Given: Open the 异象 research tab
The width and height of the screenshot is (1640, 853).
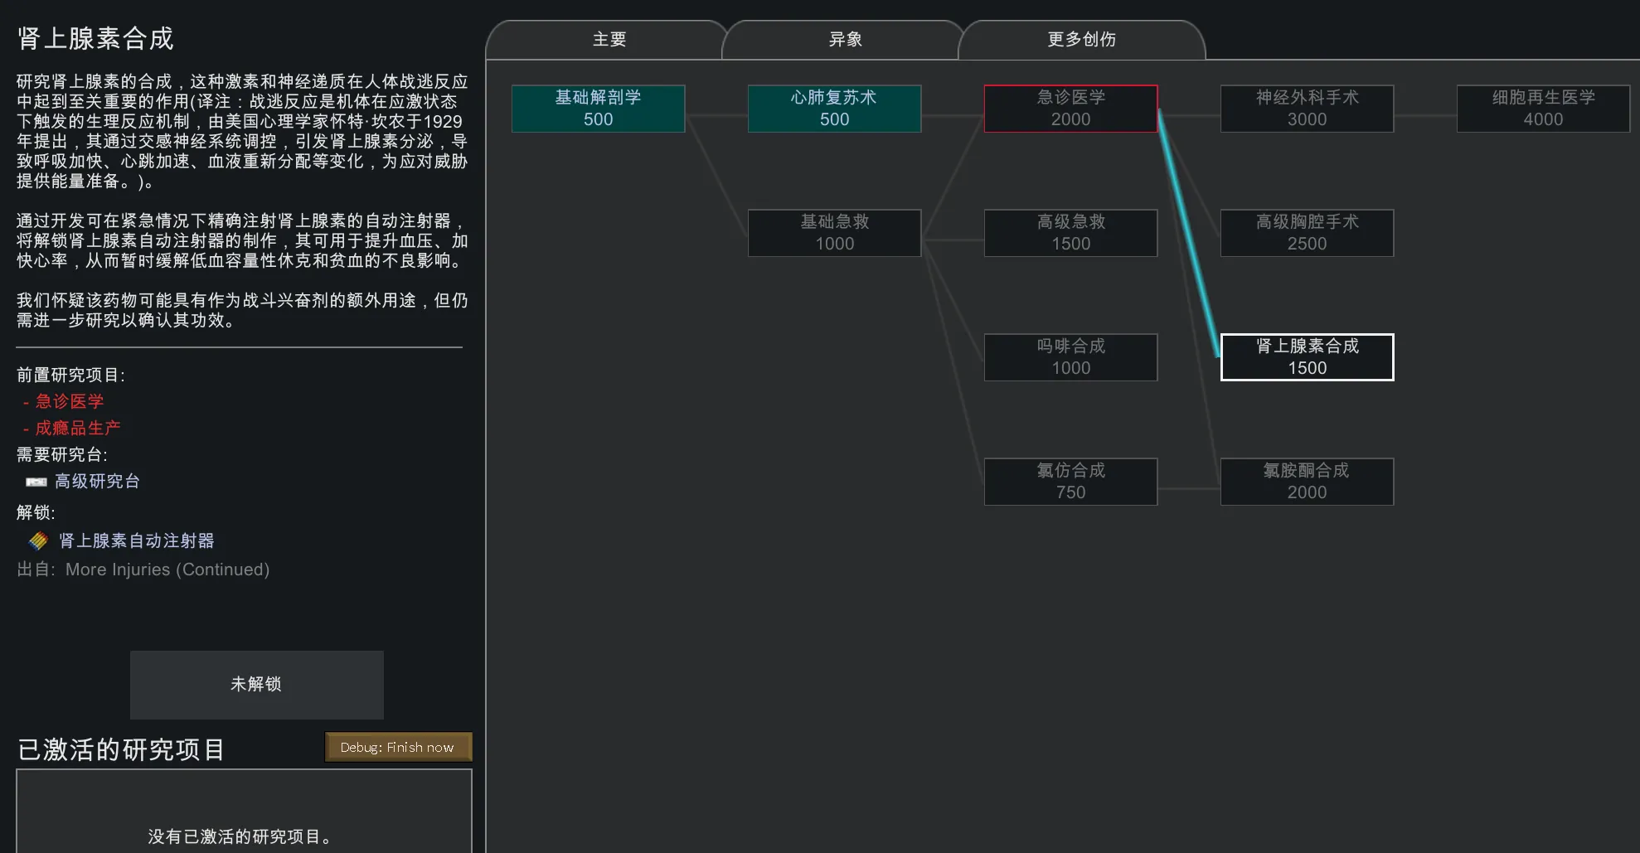Looking at the screenshot, I should coord(845,40).
